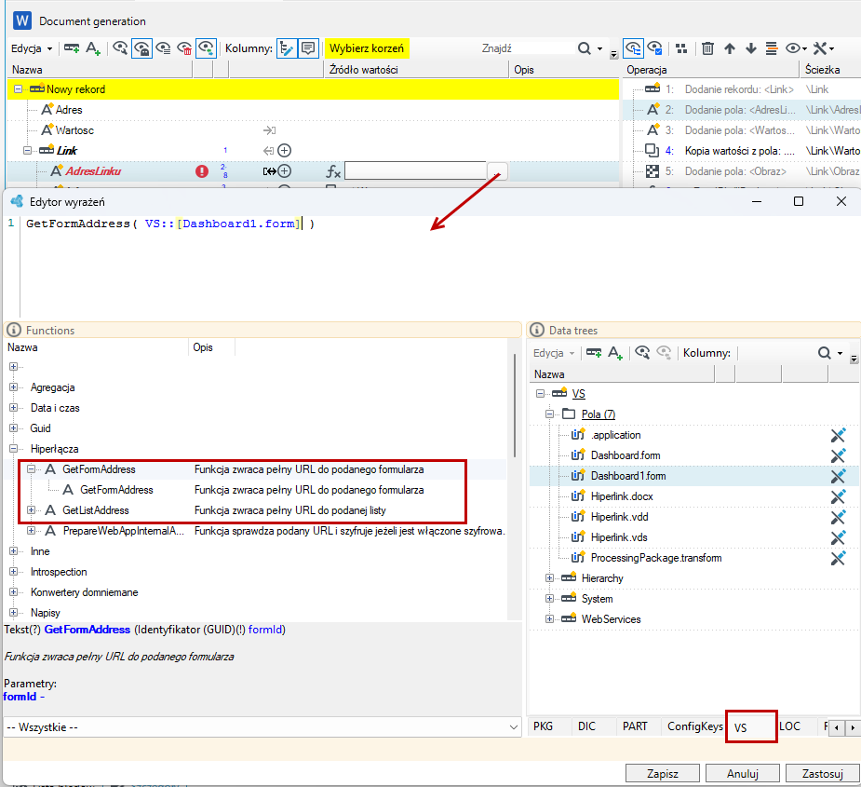Click the plus circle icon in the Link row

click(x=285, y=151)
